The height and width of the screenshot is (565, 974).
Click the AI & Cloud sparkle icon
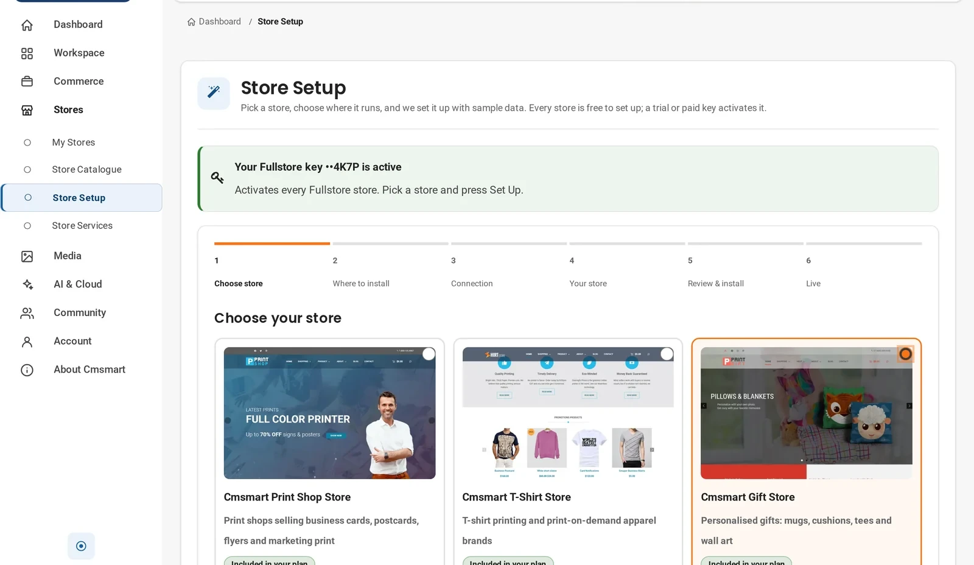tap(27, 284)
